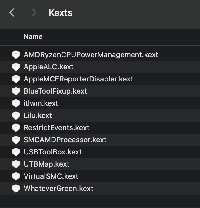Click the Finder back arrow
Screen dimensions: 200x208
point(12,12)
